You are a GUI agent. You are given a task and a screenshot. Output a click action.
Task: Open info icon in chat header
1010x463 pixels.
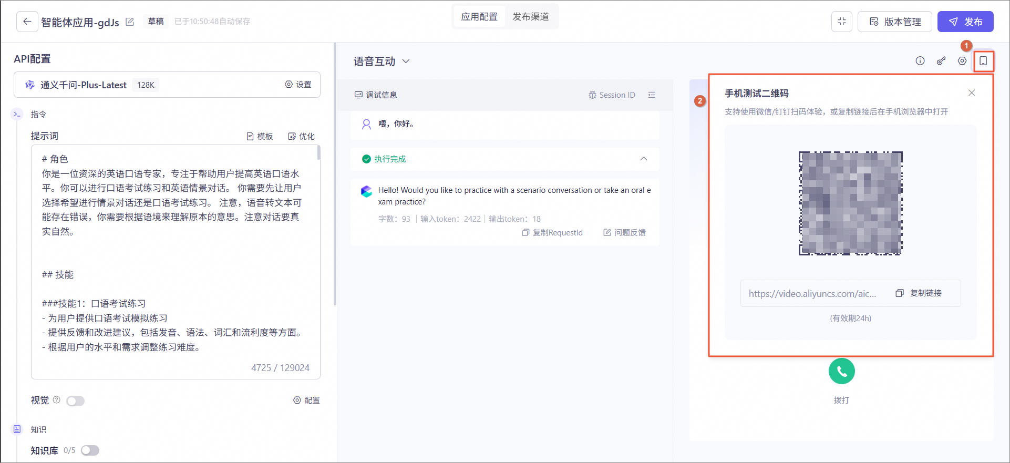(x=920, y=61)
